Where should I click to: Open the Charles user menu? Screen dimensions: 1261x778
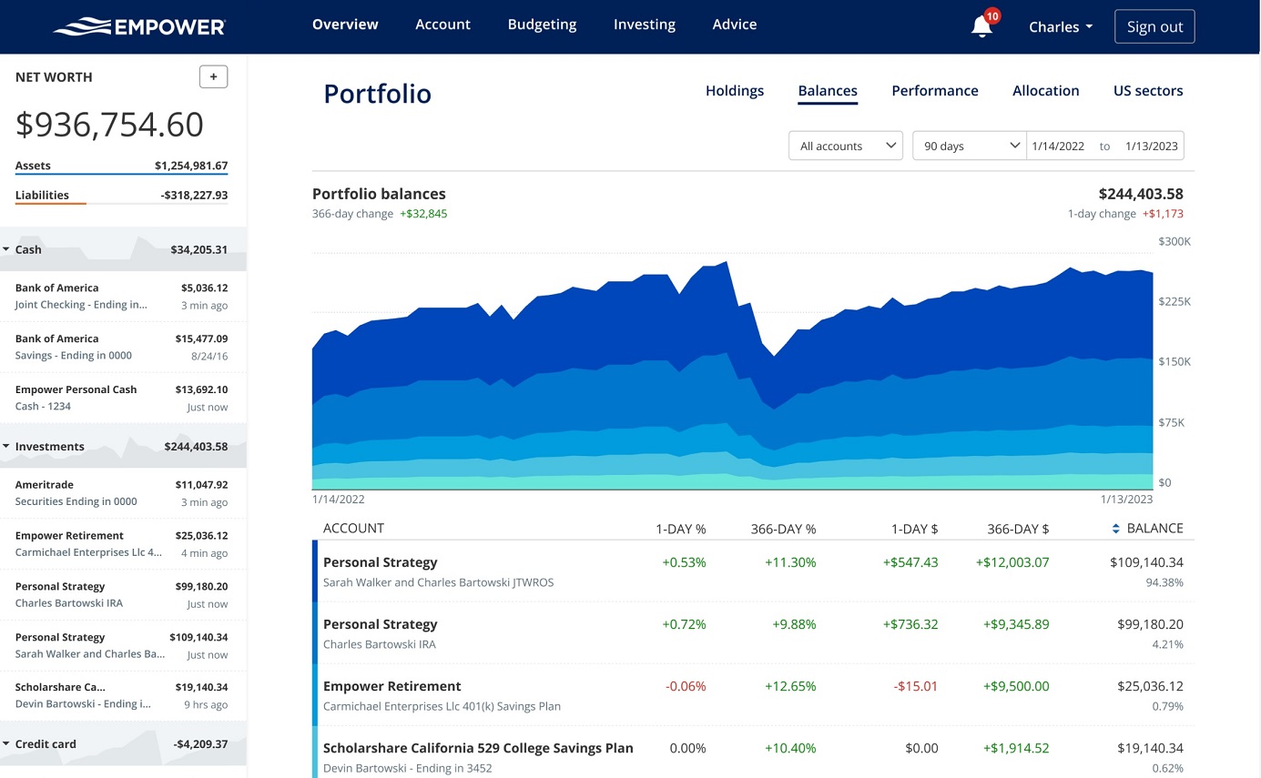tap(1061, 26)
